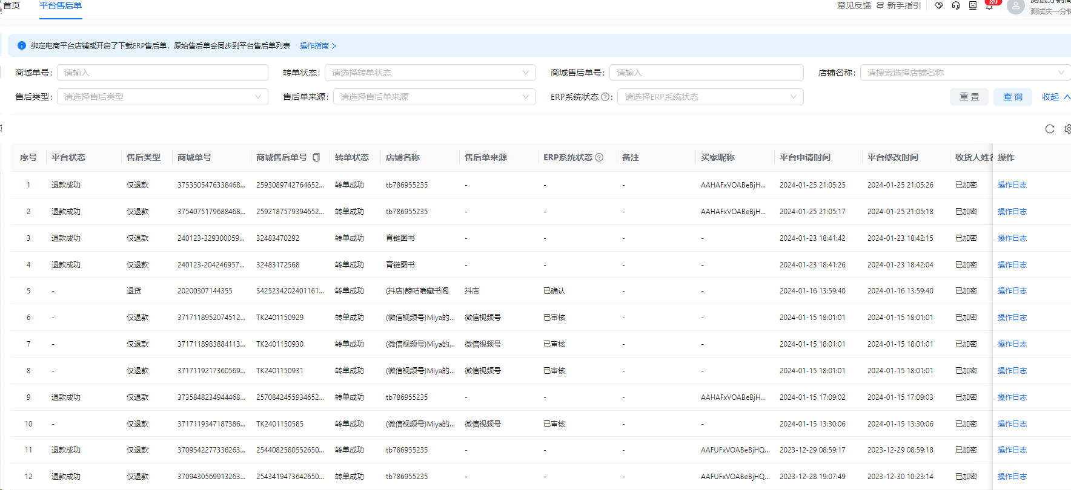Click 抖店 source cell in row 5
The image size is (1071, 490).
(x=472, y=291)
